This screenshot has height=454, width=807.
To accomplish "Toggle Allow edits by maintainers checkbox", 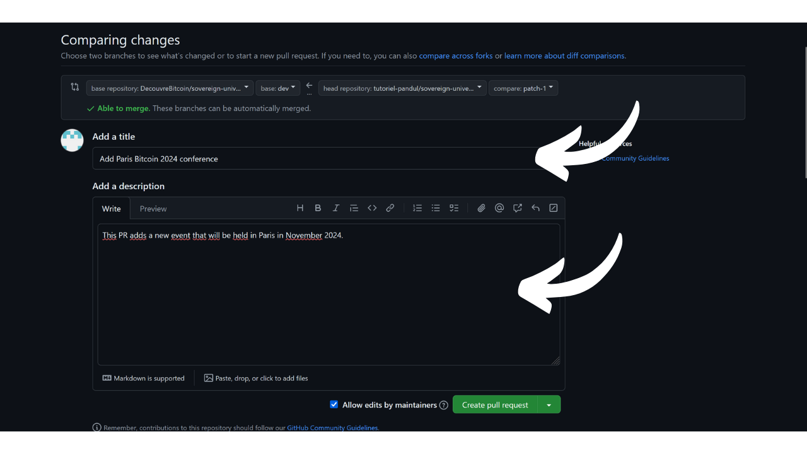I will tap(334, 405).
